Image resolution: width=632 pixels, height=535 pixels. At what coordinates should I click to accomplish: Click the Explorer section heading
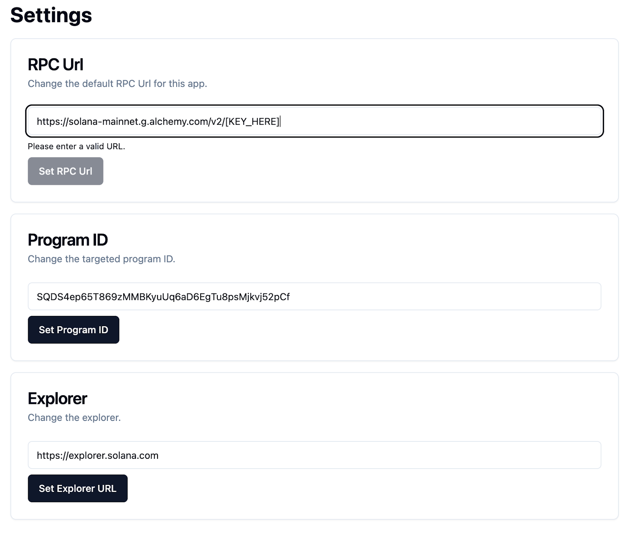[57, 399]
